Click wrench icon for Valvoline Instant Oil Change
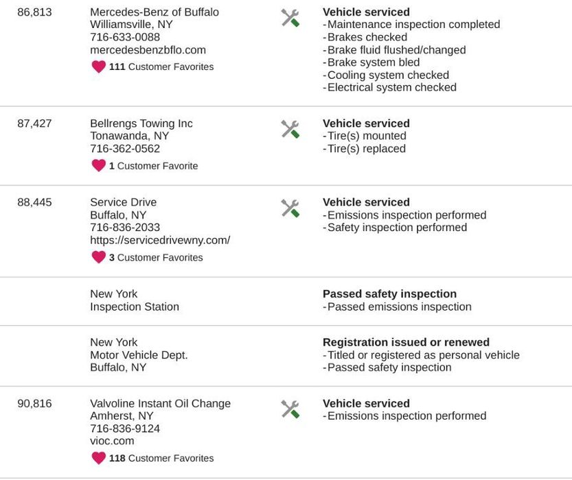Image resolution: width=572 pixels, height=480 pixels. tap(290, 409)
